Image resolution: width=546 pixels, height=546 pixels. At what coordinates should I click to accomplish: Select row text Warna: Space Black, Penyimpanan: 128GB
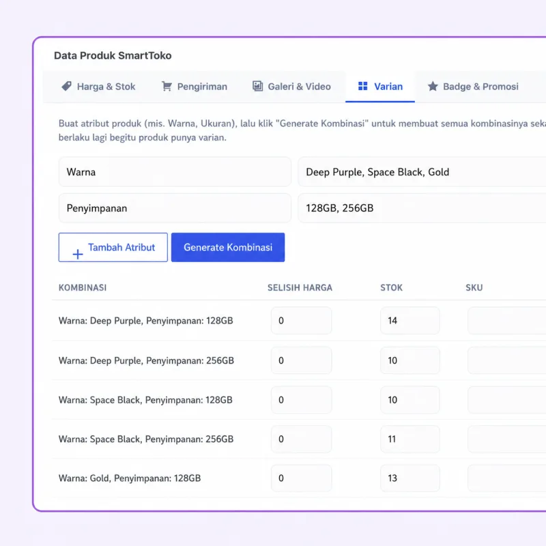click(x=145, y=400)
